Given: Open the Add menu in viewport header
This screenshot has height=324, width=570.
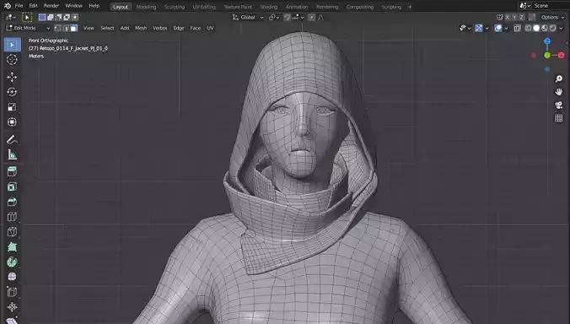Looking at the screenshot, I should coord(125,28).
